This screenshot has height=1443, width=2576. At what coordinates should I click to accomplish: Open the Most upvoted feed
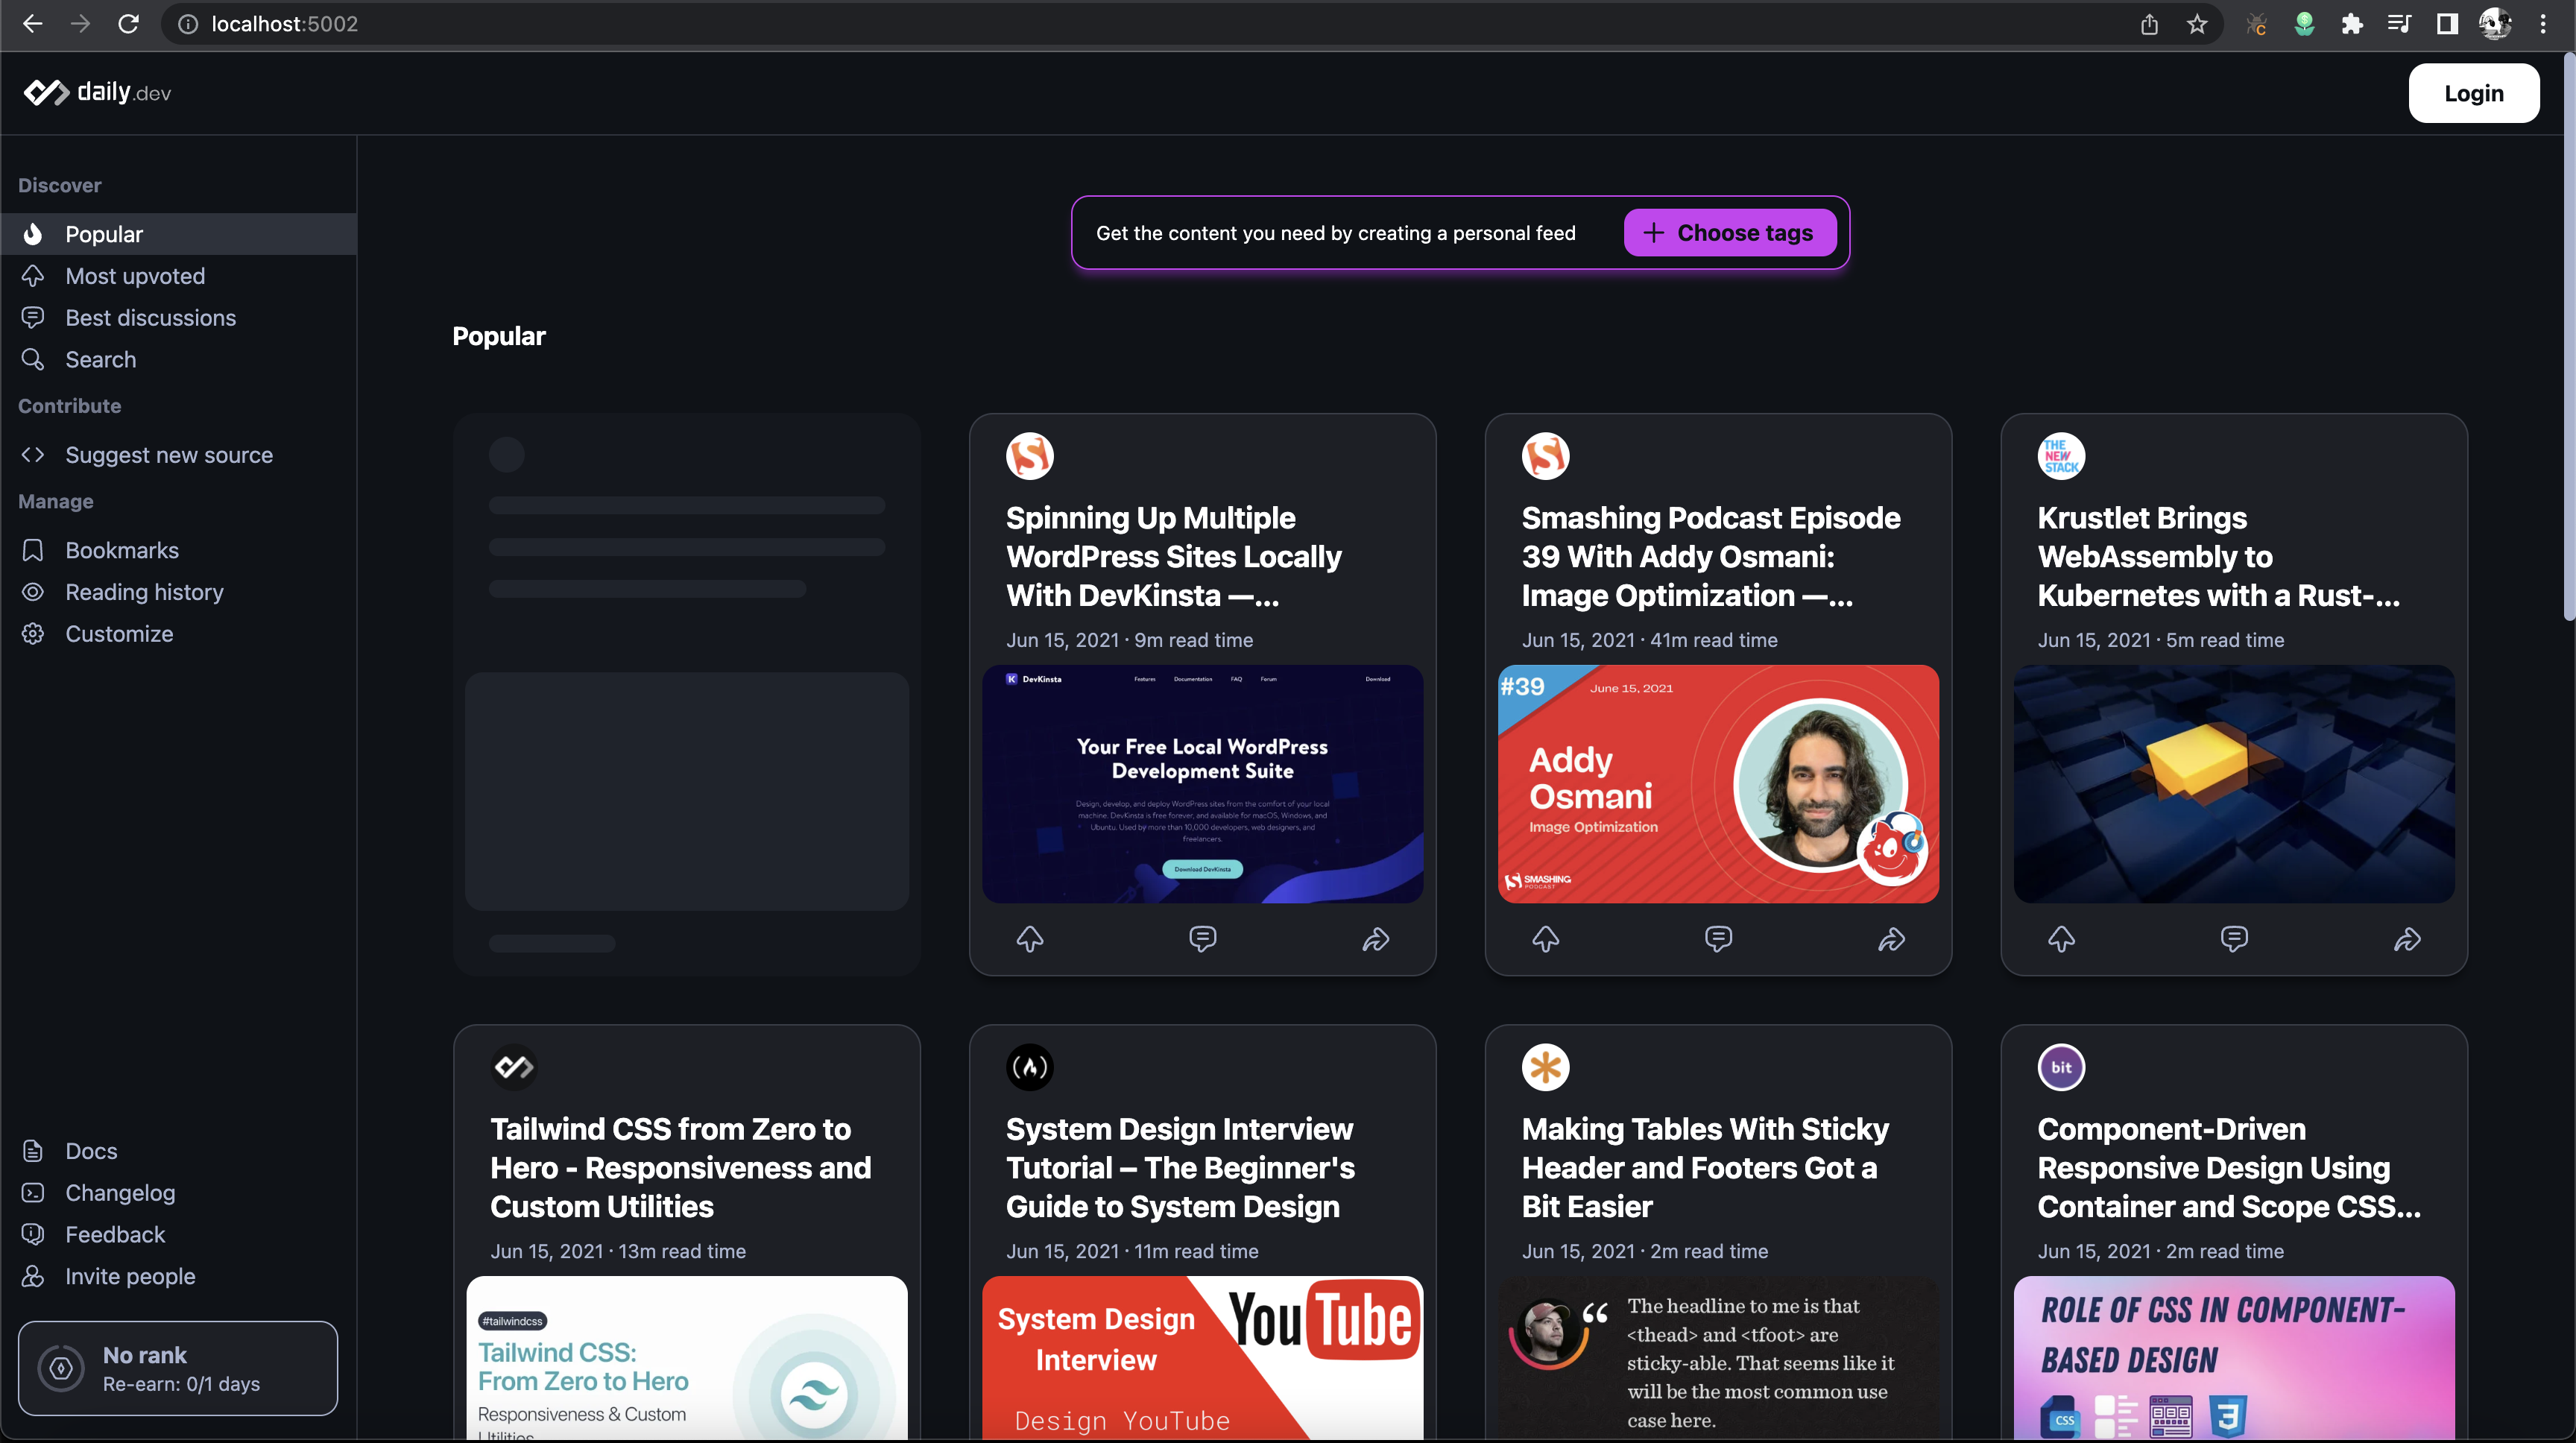135,276
